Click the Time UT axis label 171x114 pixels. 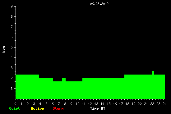pyautogui.click(x=98, y=108)
